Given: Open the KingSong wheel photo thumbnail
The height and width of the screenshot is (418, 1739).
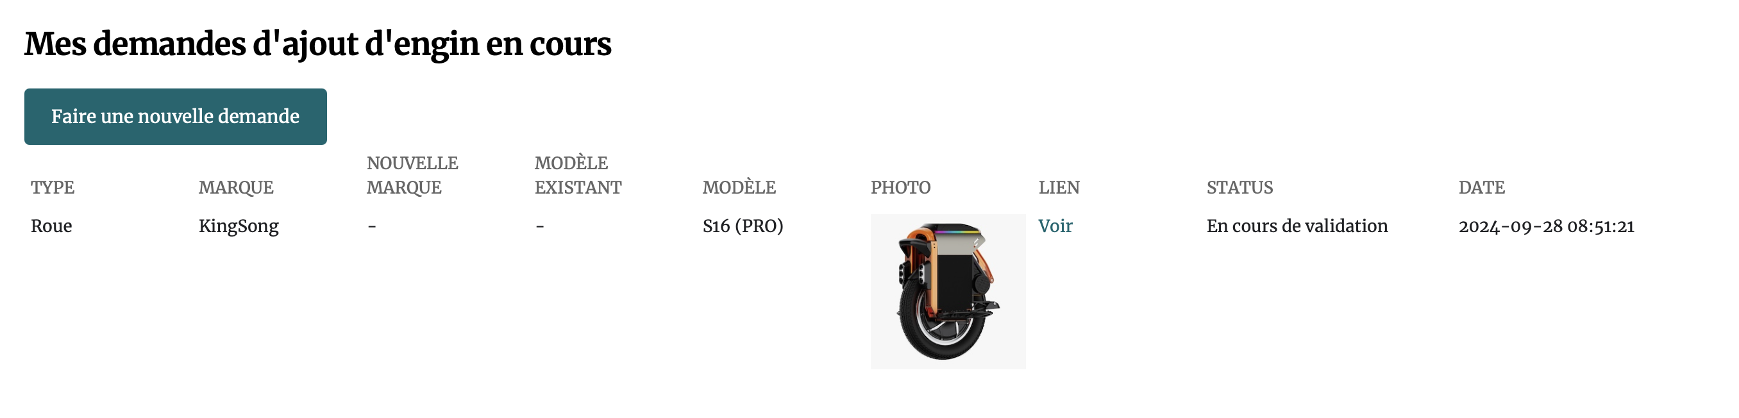Looking at the screenshot, I should [948, 291].
